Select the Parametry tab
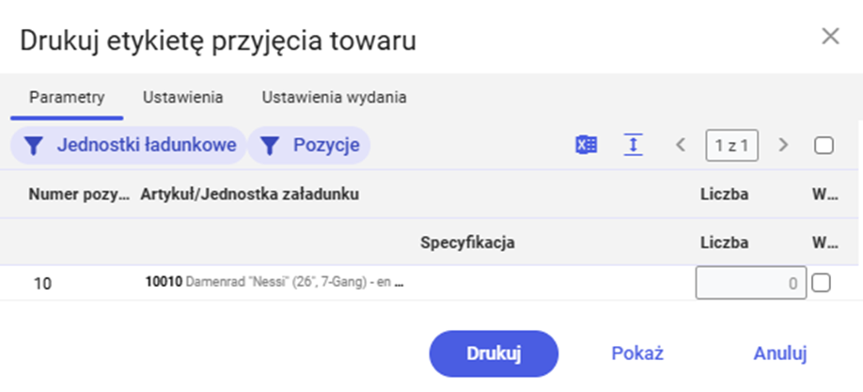 tap(67, 98)
